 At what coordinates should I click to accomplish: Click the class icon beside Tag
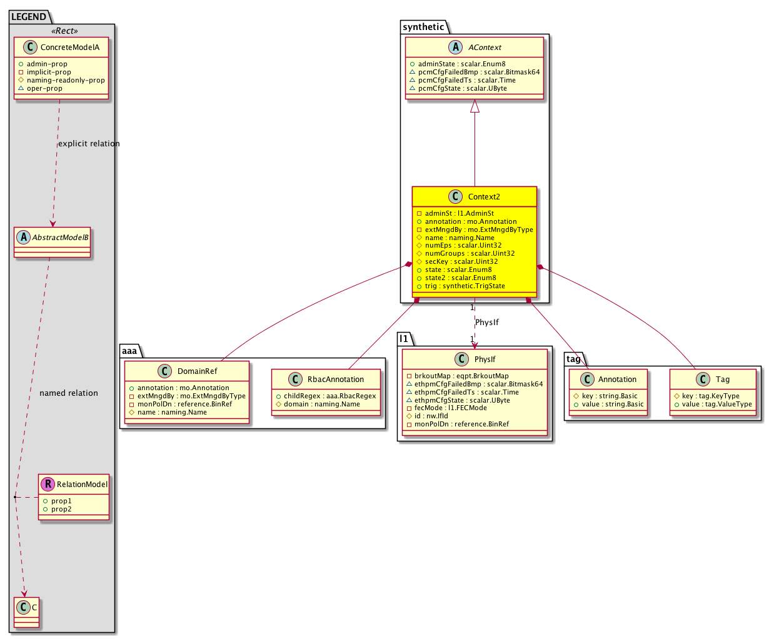click(703, 379)
